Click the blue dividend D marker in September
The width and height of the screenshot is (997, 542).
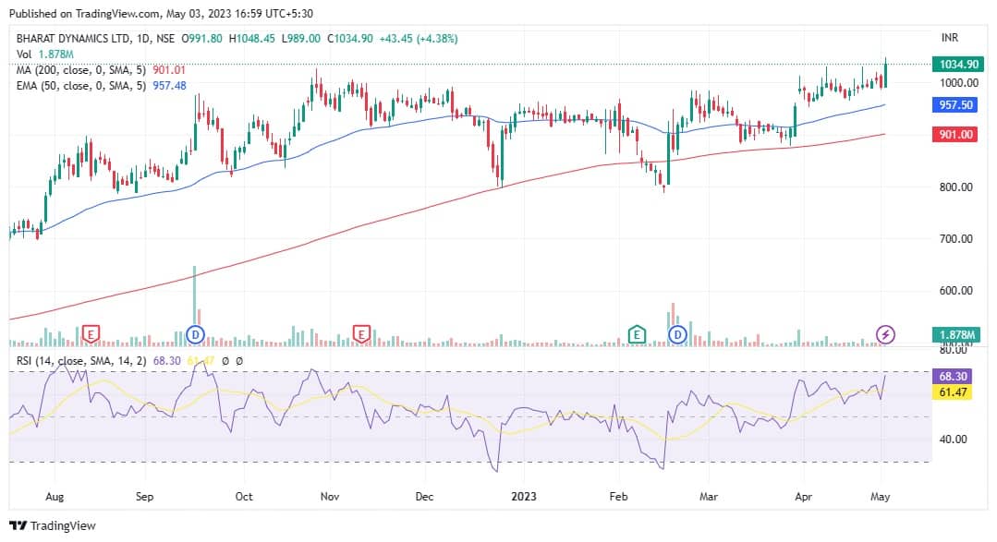195,333
